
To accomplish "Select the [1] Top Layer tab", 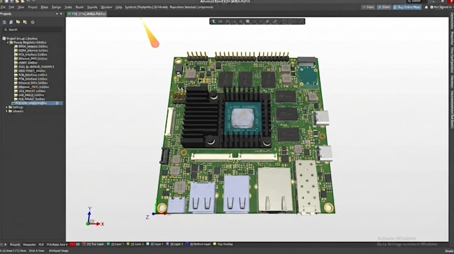I will pyautogui.click(x=95, y=245).
